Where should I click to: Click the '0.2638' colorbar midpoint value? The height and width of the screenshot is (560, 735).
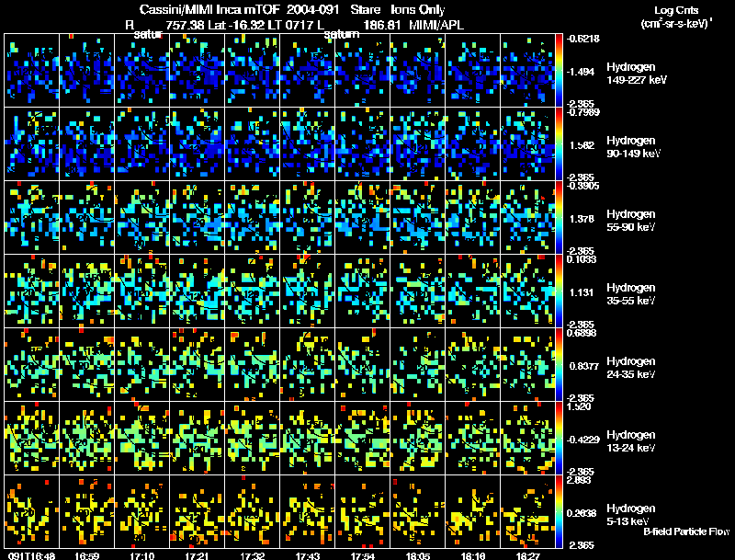tap(582, 514)
